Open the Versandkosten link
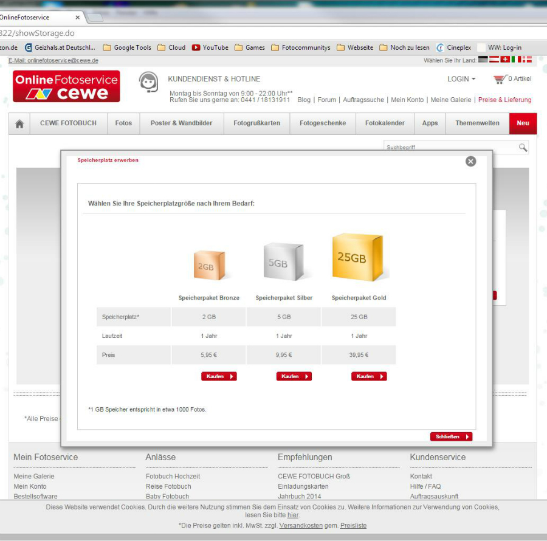Screen dimensions: 547x541 [301, 526]
